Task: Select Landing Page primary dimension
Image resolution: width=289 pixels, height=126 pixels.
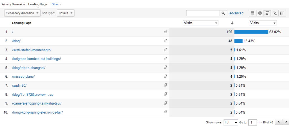Action: (x=38, y=4)
